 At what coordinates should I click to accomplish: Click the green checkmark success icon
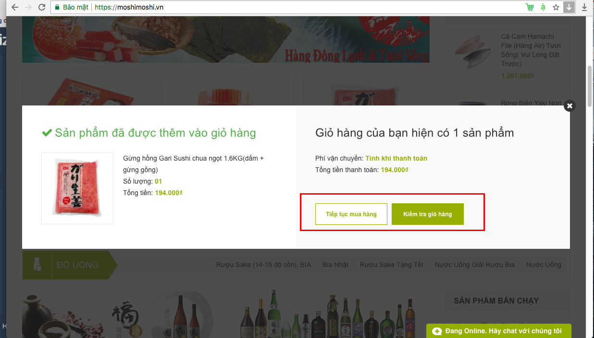click(47, 133)
